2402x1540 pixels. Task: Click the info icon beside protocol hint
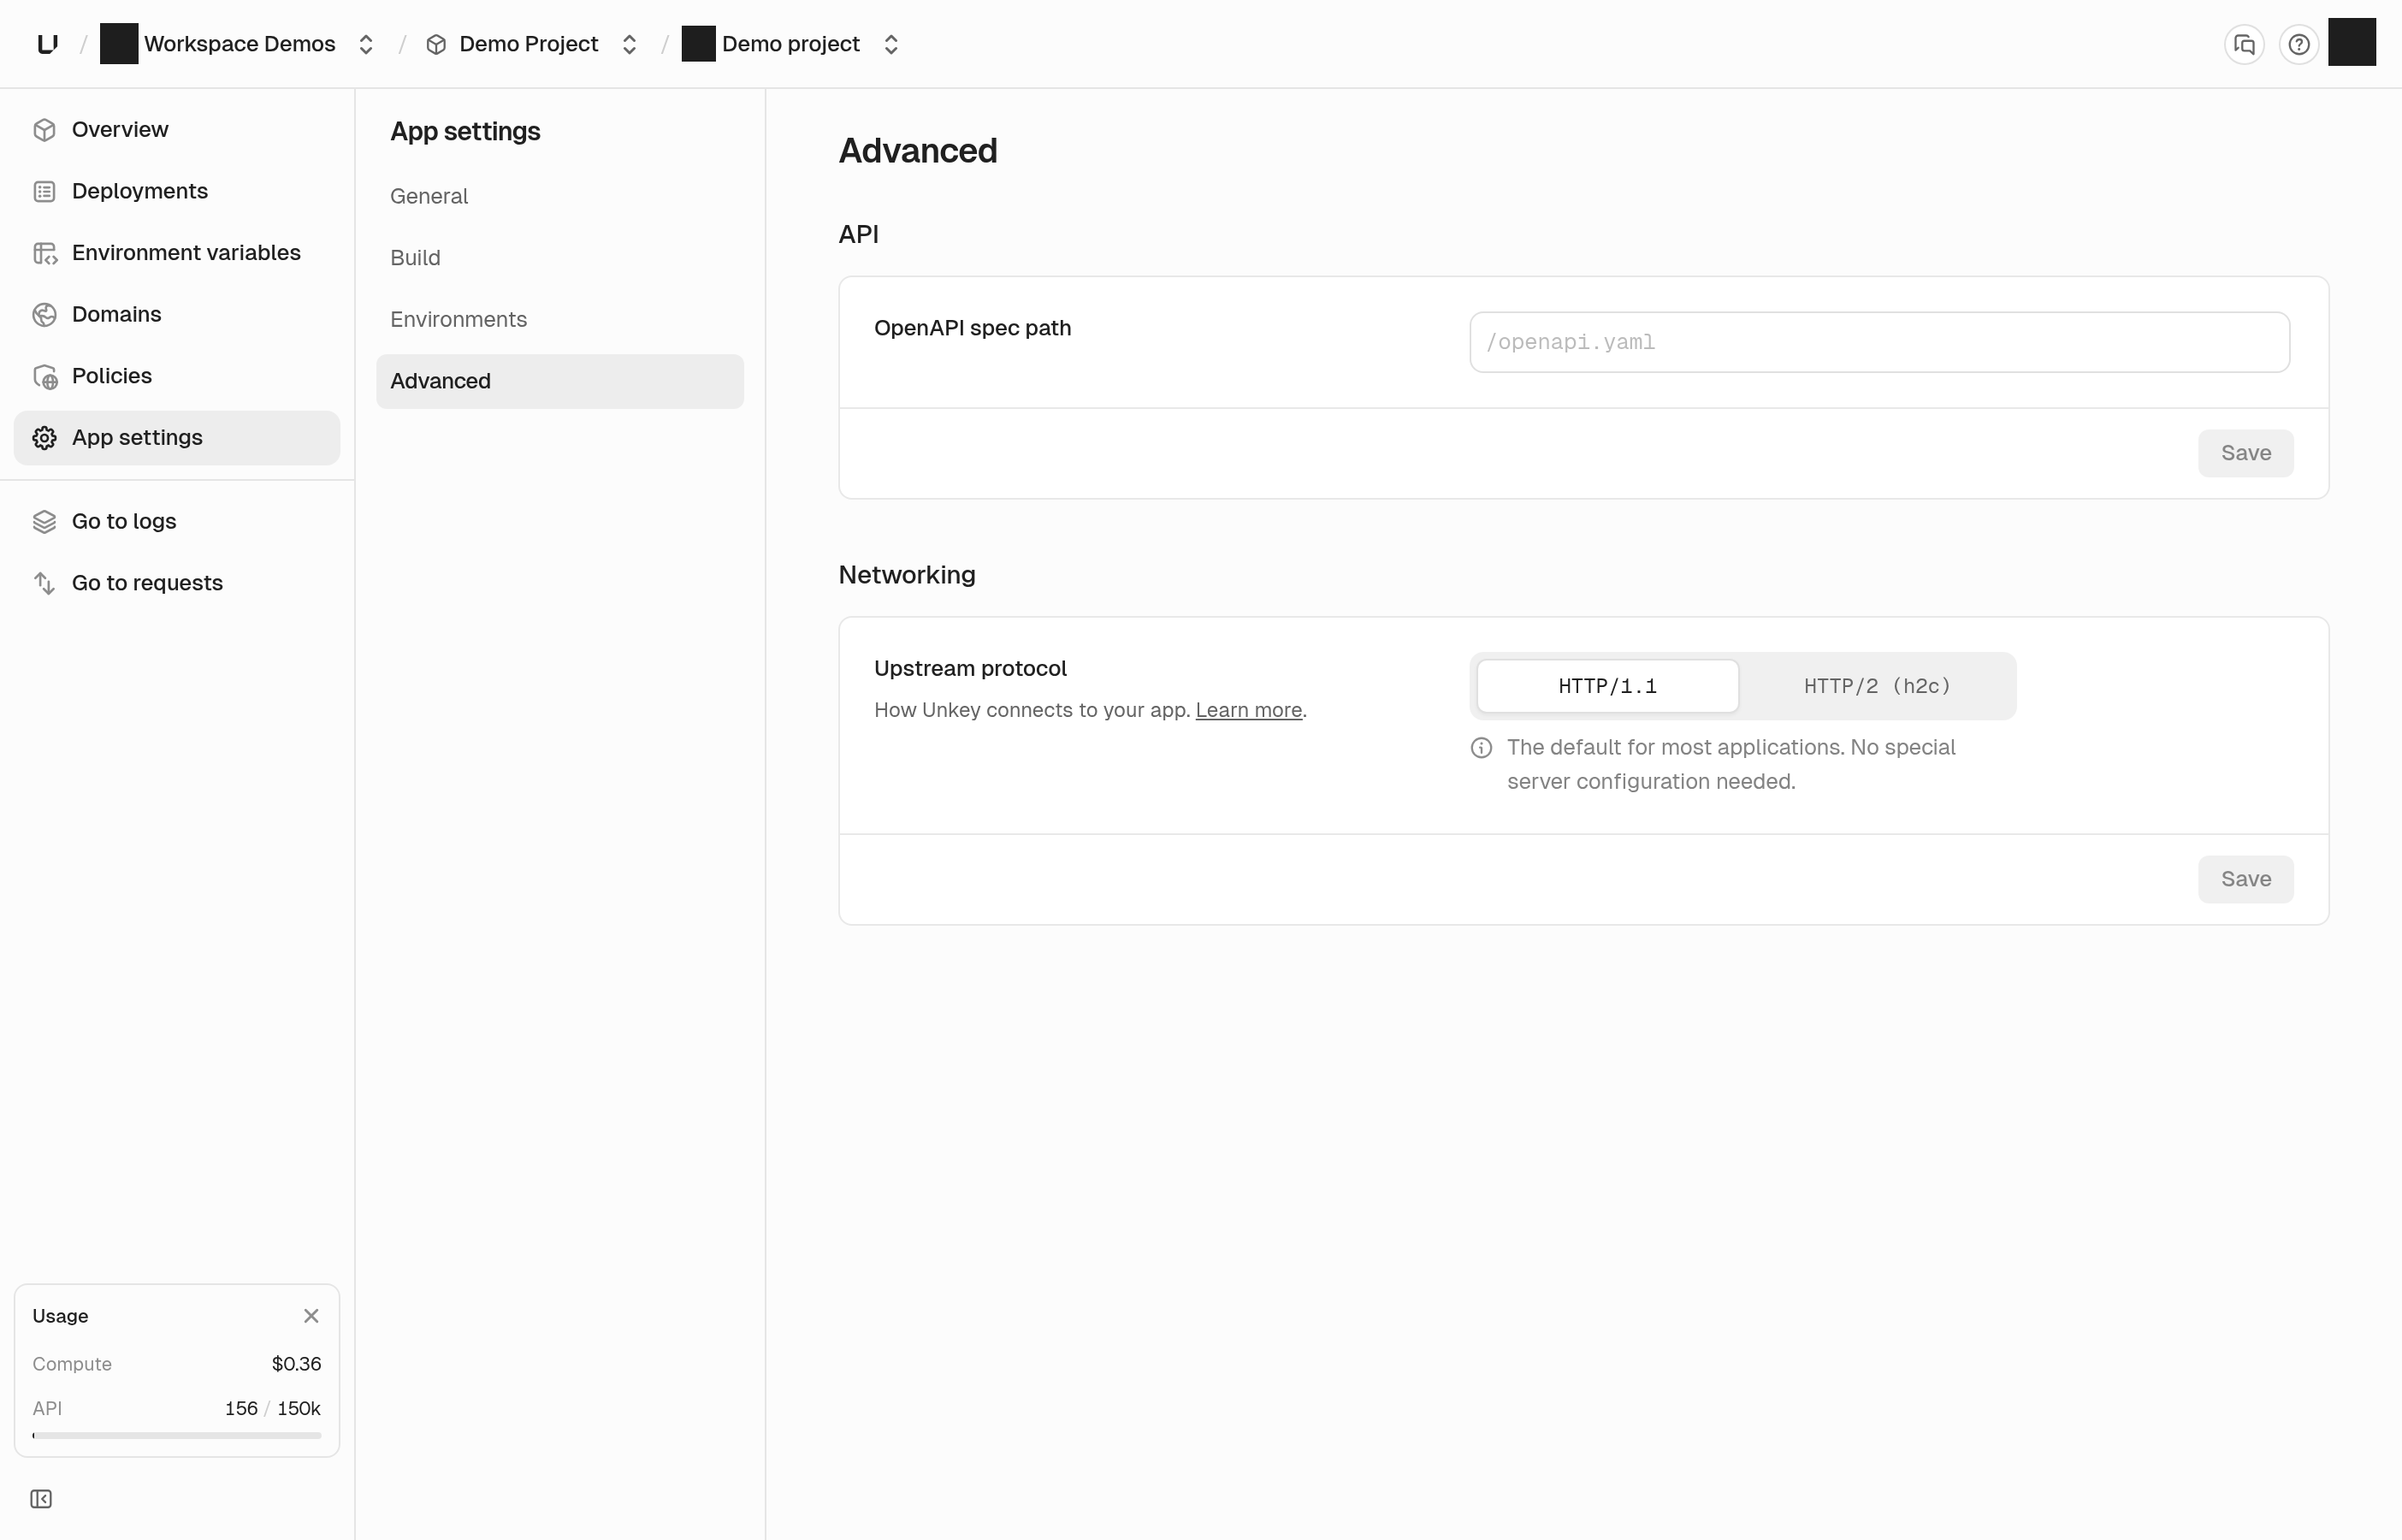[1482, 748]
